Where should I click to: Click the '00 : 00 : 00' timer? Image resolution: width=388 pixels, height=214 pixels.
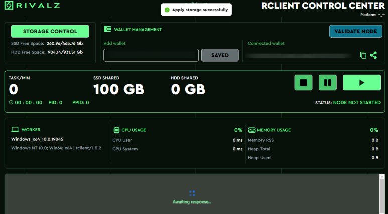(29, 103)
